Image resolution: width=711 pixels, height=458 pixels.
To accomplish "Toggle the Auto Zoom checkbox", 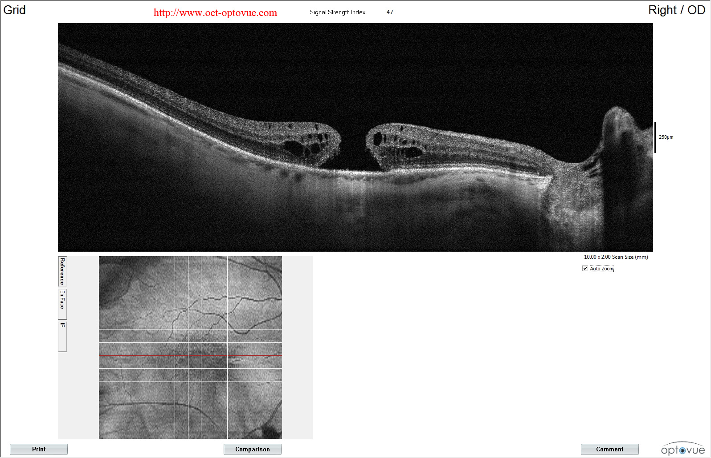I will [x=585, y=268].
